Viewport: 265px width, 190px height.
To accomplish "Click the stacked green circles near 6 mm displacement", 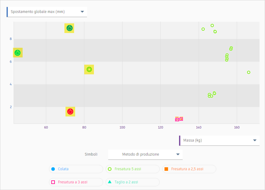I will (227, 57).
